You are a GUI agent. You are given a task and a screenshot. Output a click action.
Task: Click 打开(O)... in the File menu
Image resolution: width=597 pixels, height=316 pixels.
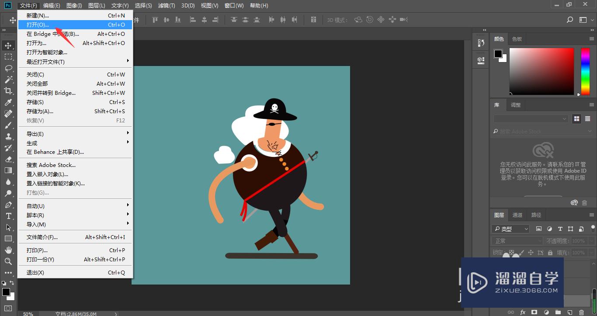pyautogui.click(x=75, y=25)
